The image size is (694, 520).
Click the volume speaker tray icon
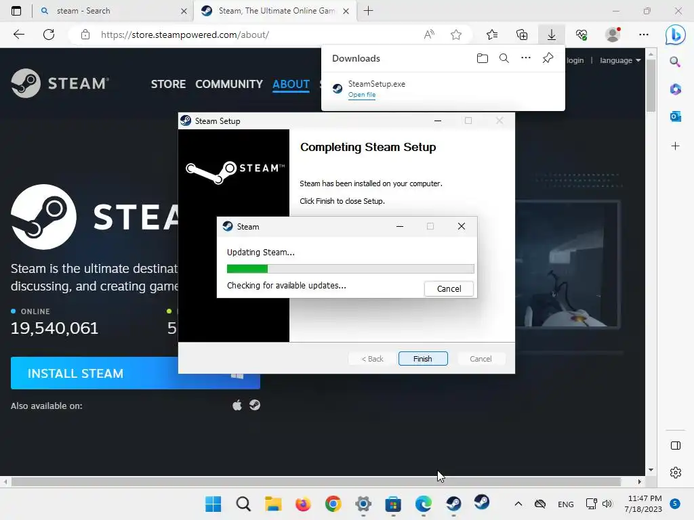pyautogui.click(x=607, y=504)
